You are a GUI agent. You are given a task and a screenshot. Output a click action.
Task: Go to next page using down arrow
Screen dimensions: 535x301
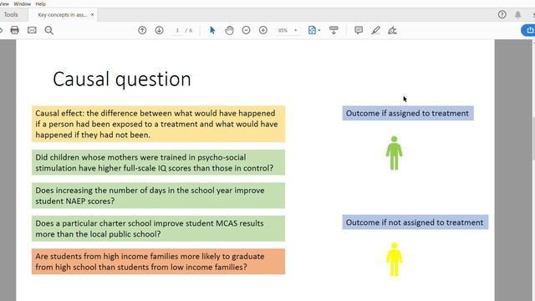[160, 30]
